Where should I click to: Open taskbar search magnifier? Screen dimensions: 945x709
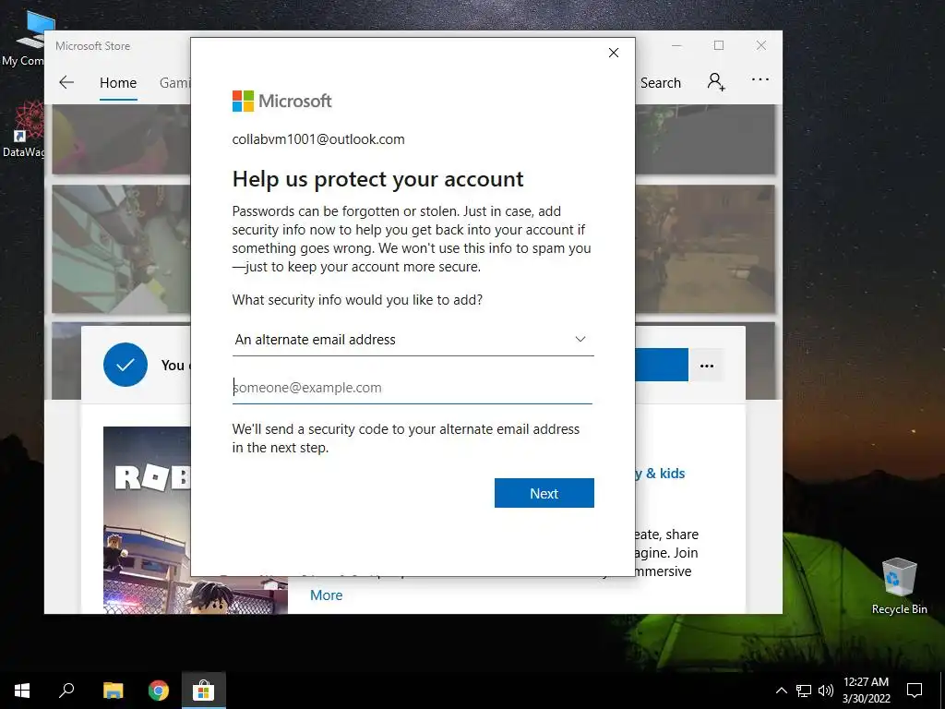click(66, 691)
